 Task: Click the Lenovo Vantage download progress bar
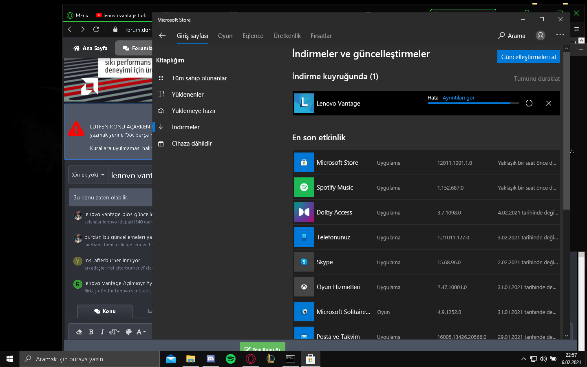coord(473,103)
